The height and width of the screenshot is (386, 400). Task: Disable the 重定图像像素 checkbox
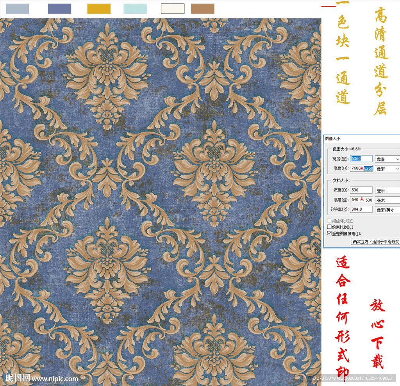pos(329,233)
